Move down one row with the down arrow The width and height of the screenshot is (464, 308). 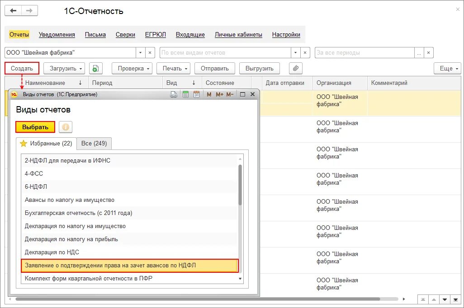(x=445, y=299)
